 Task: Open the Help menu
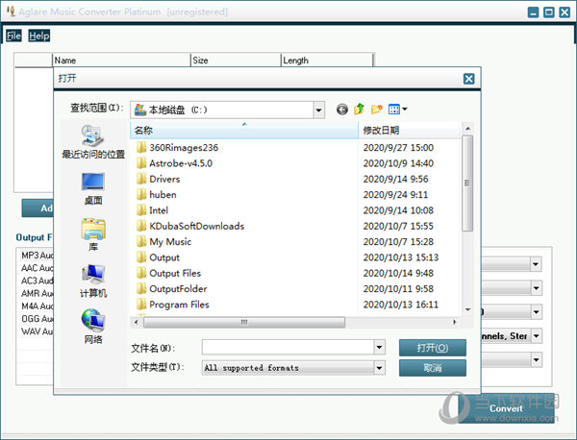39,36
